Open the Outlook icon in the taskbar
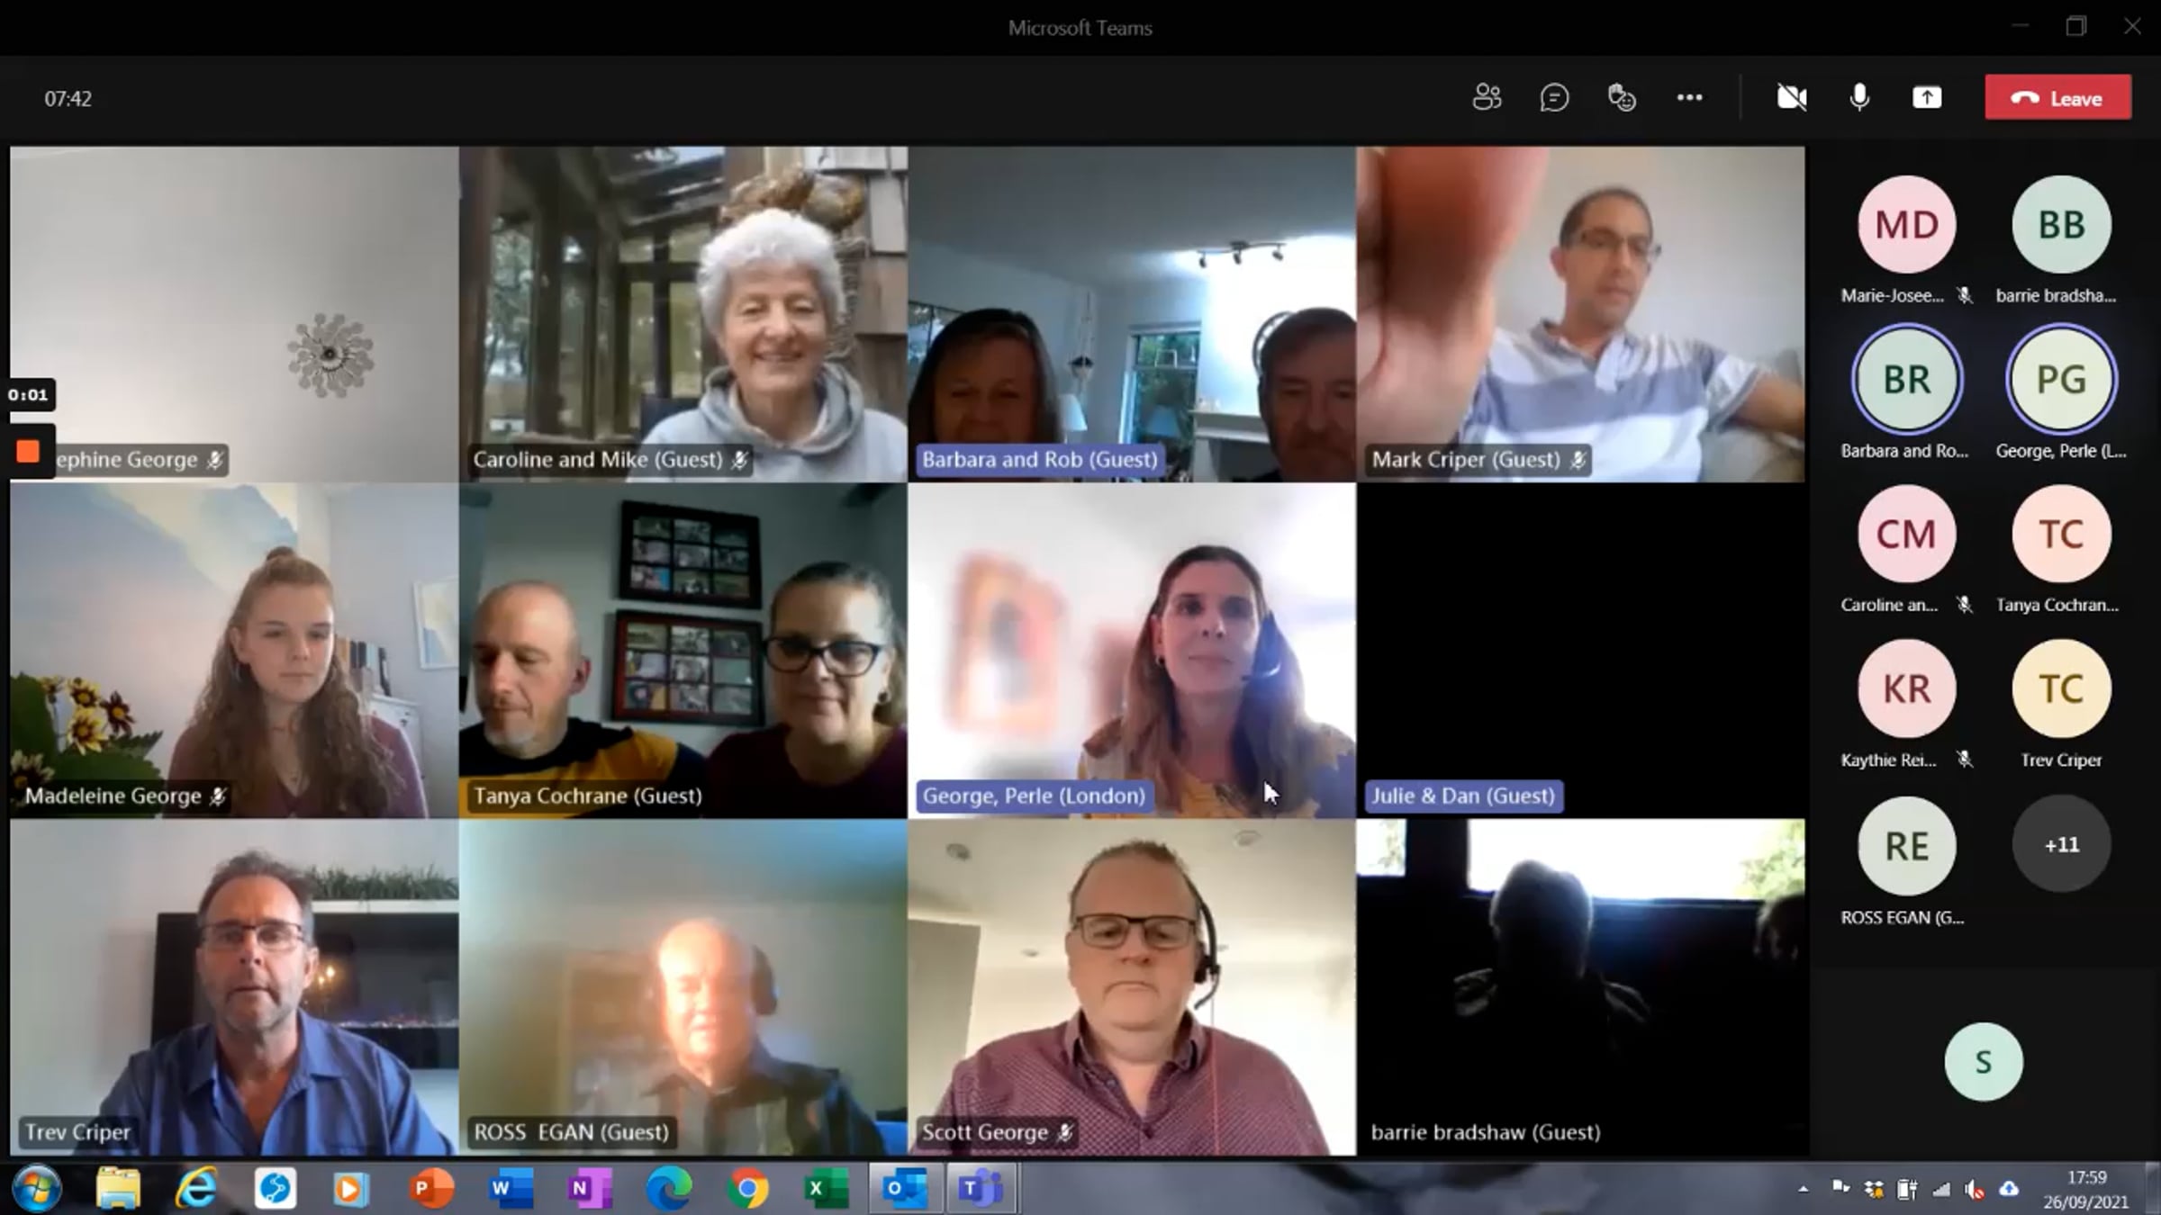2161x1215 pixels. tap(904, 1189)
